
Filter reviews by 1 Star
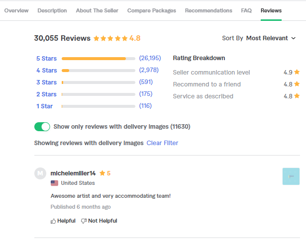tap(44, 106)
